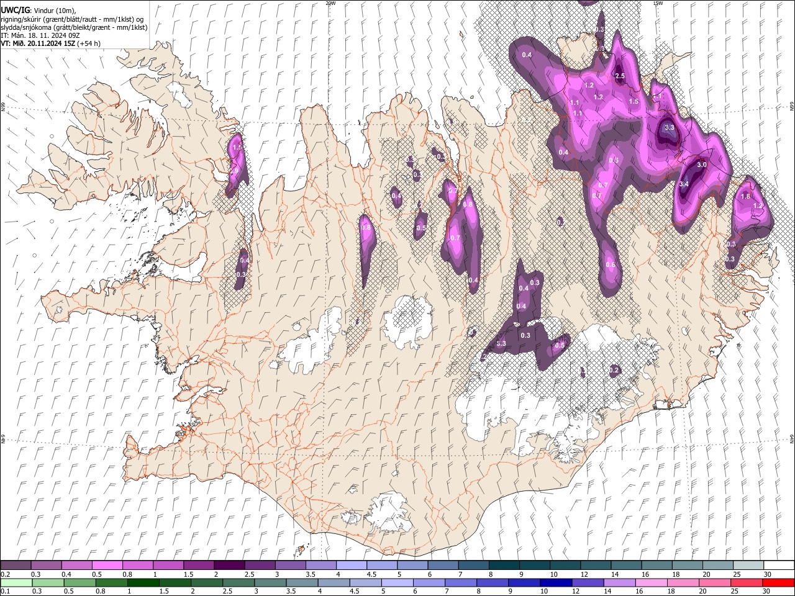Click the '2.5' precipitation value on the map
Image resolution: width=795 pixels, height=596 pixels.
tap(619, 76)
